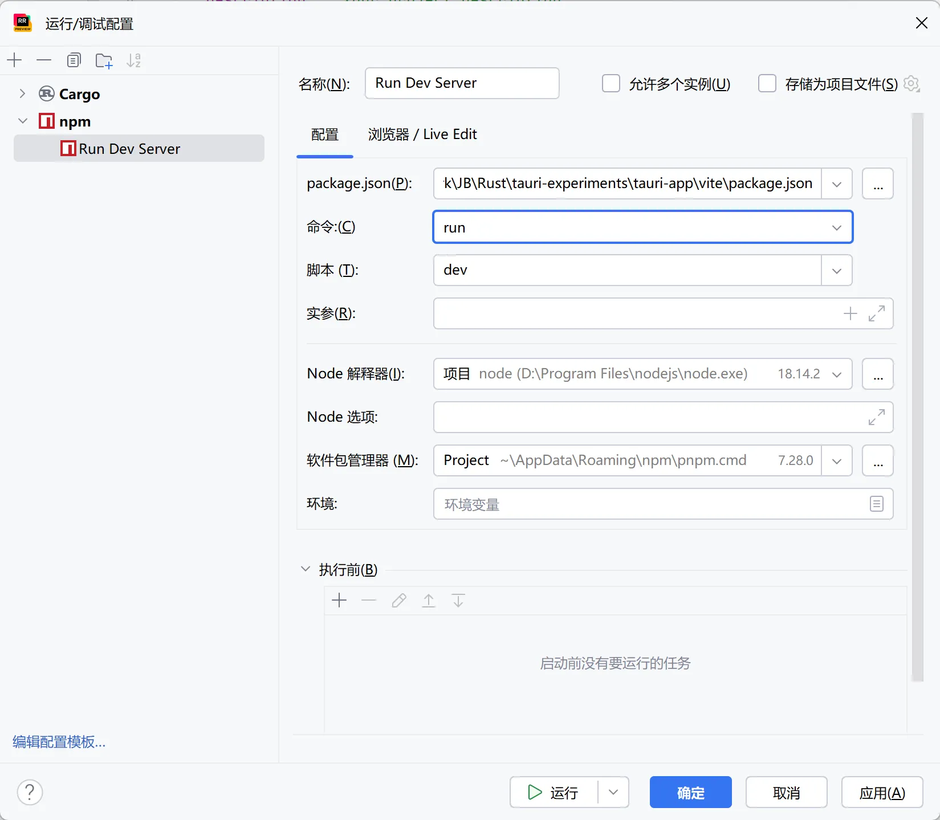Enable 允许多个实例 checkbox
This screenshot has width=940, height=820.
[x=611, y=83]
